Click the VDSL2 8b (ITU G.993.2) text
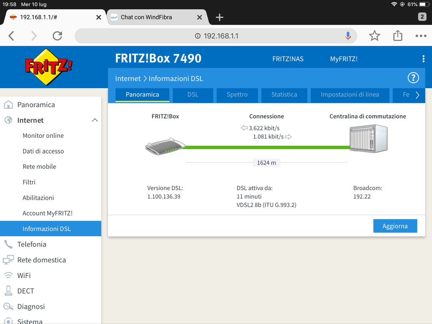432x324 pixels. [x=267, y=205]
